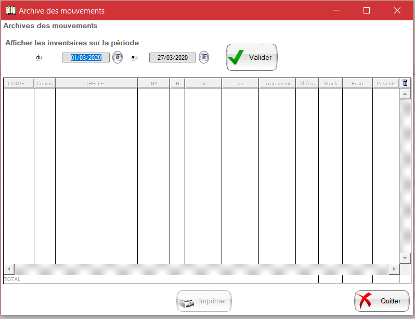The height and width of the screenshot is (319, 415).
Task: Sort by the CODIF column header
Action: [x=19, y=83]
